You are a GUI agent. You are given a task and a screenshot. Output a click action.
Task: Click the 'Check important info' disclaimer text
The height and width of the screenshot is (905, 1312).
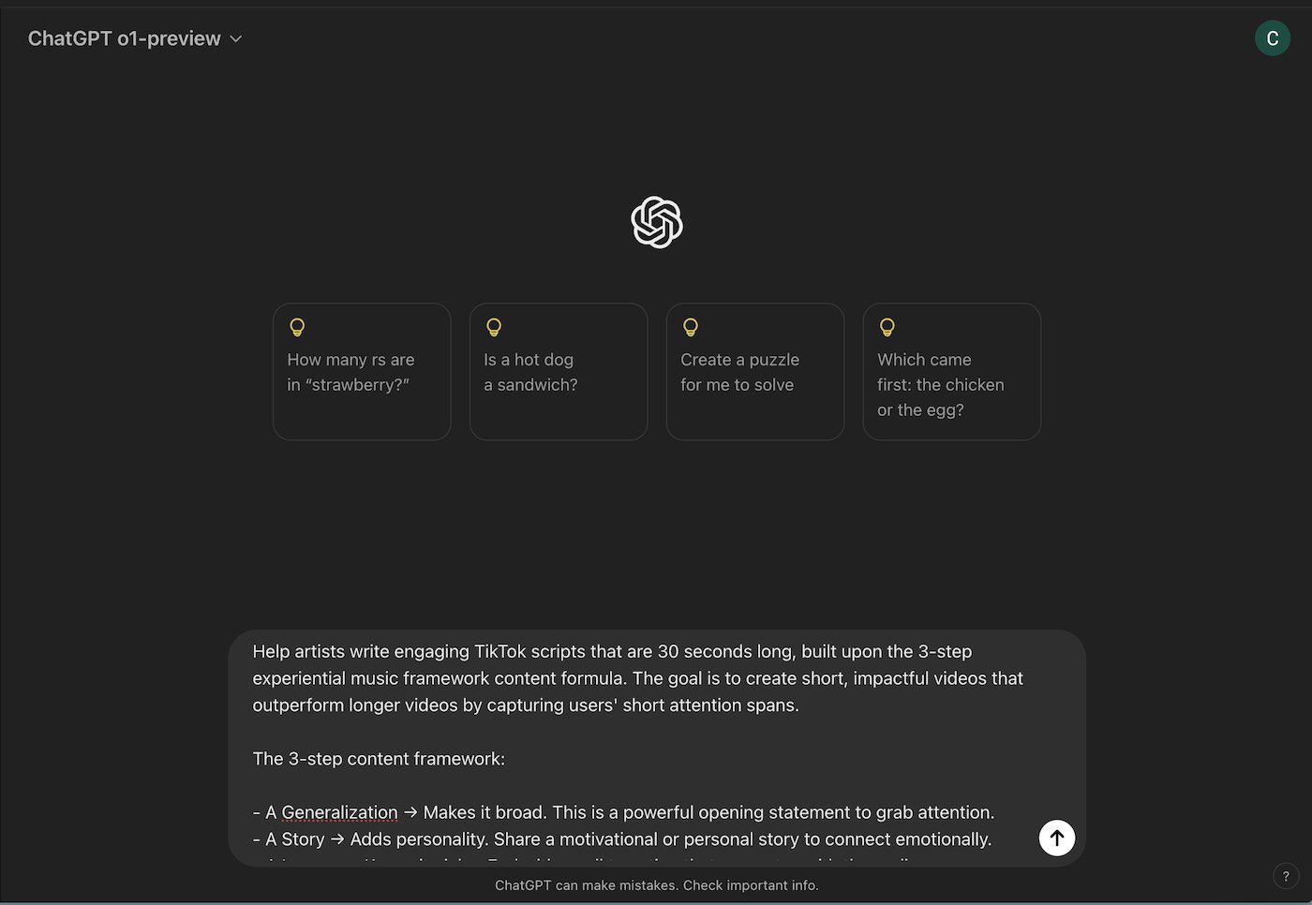[751, 885]
